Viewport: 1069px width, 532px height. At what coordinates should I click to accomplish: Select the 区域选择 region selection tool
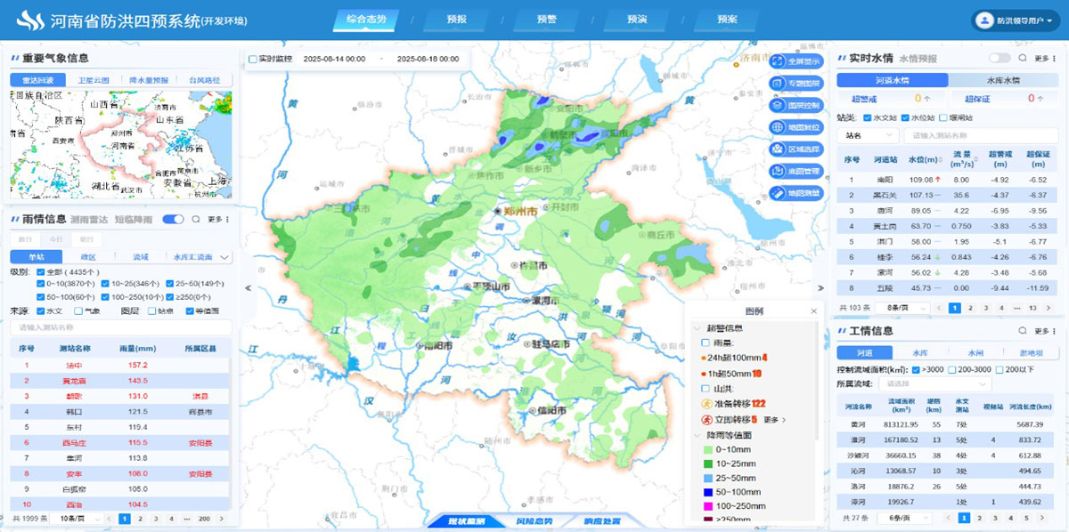tap(795, 149)
